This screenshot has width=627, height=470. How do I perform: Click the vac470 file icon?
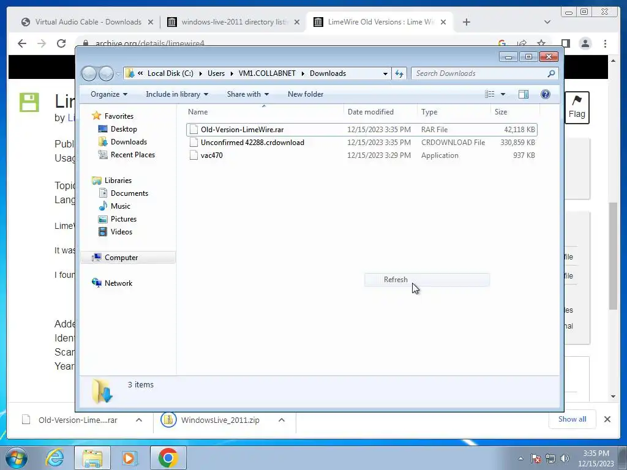click(x=193, y=155)
